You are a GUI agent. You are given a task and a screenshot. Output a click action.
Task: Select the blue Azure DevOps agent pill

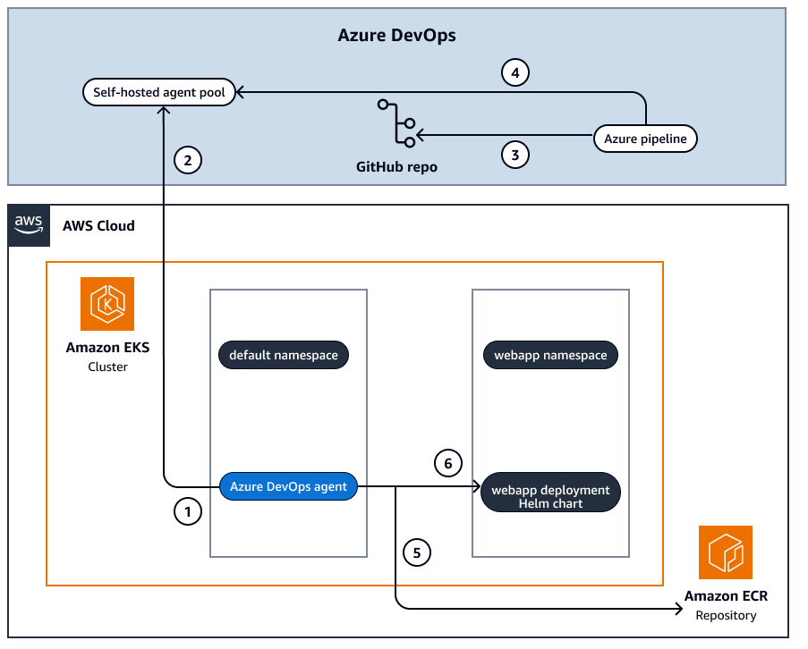(x=287, y=486)
